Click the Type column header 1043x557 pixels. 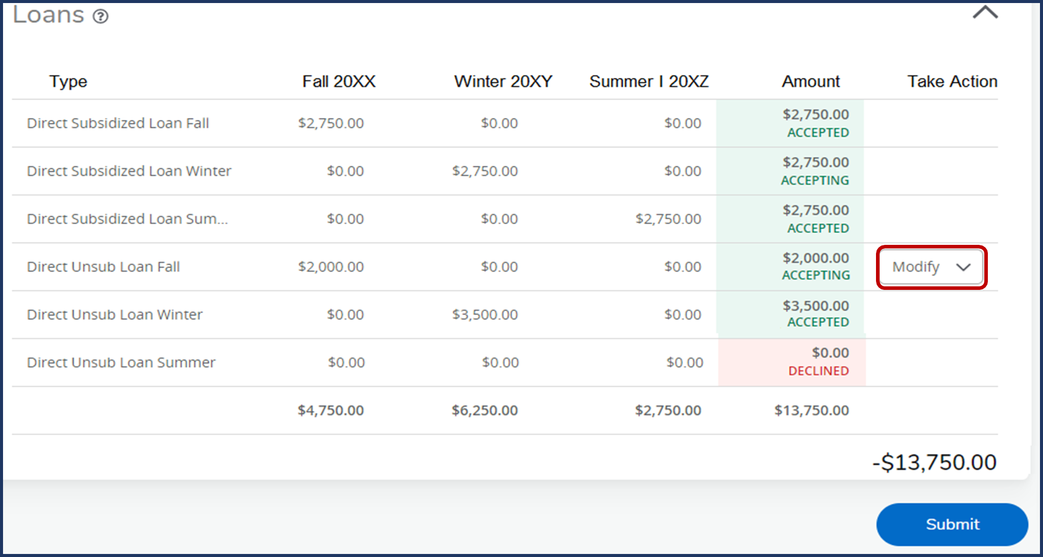(68, 81)
